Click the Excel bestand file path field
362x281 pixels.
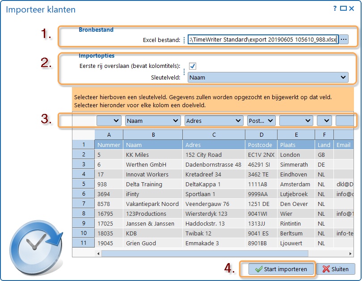(263, 40)
